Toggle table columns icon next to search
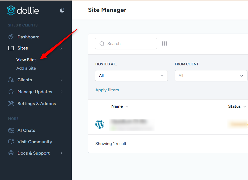Screen dimensions: 248x180 [164, 44]
